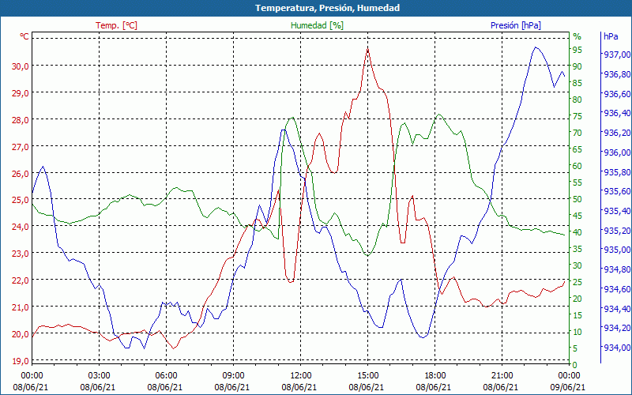Click temperature axis value 24,0
The width and height of the screenshot is (632, 395).
[21, 227]
